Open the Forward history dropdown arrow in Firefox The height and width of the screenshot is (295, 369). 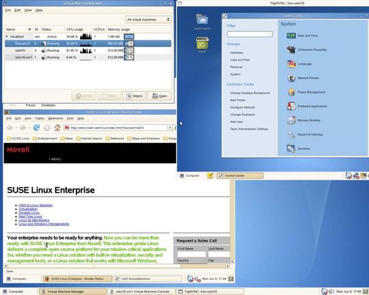coord(29,128)
